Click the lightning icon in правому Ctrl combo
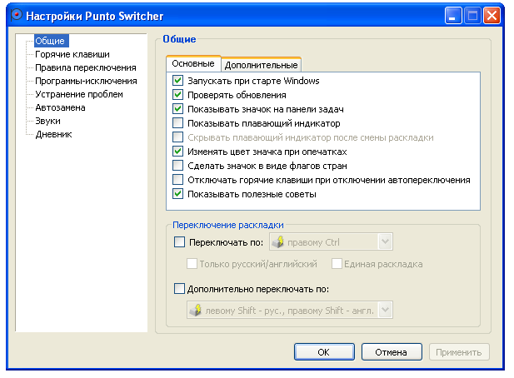514x378 pixels. pyautogui.click(x=278, y=242)
